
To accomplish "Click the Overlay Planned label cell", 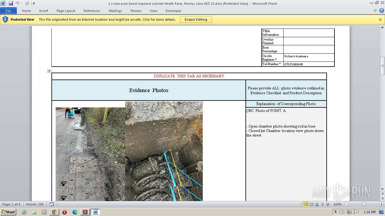I will [273, 41].
